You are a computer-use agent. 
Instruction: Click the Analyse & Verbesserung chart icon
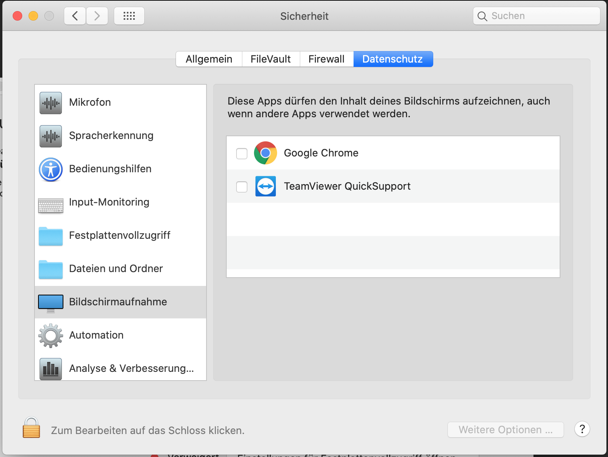click(50, 369)
